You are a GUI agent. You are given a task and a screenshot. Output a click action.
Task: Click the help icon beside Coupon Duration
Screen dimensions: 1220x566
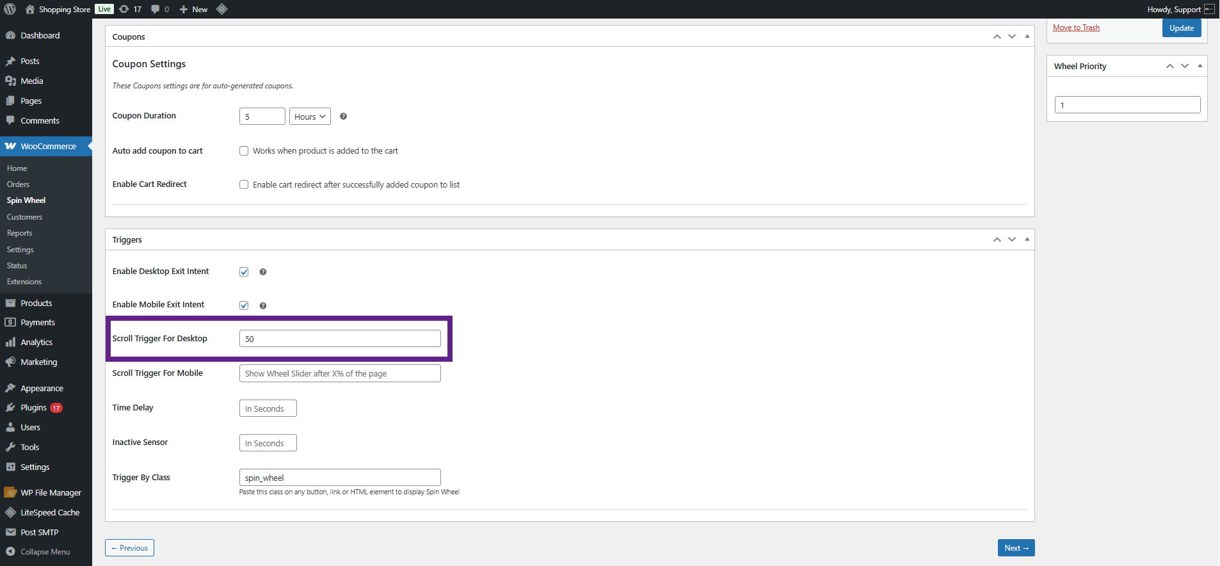[343, 117]
